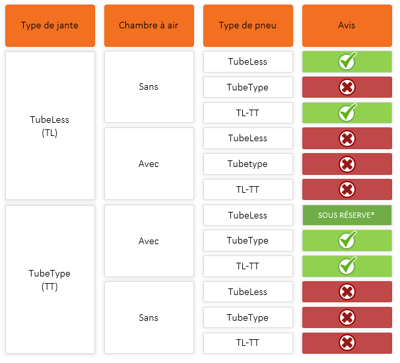The image size is (400, 363).
Task: Click the SOUS RÉSERVE* green label
Action: [x=347, y=215]
